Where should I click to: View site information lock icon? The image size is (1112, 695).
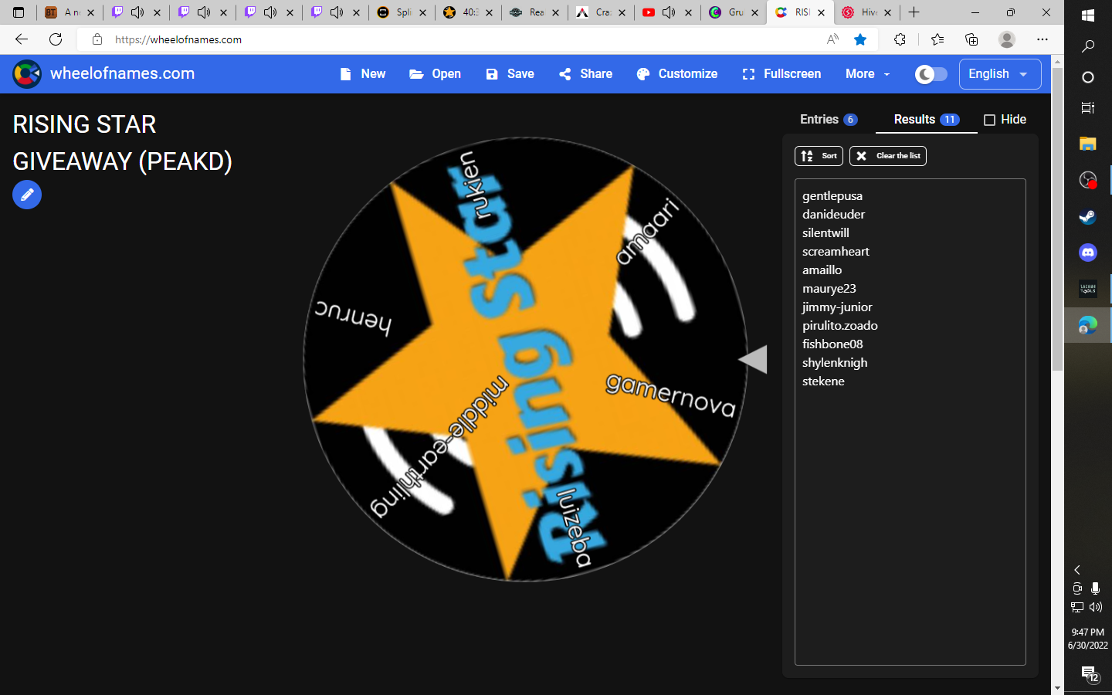tap(97, 39)
